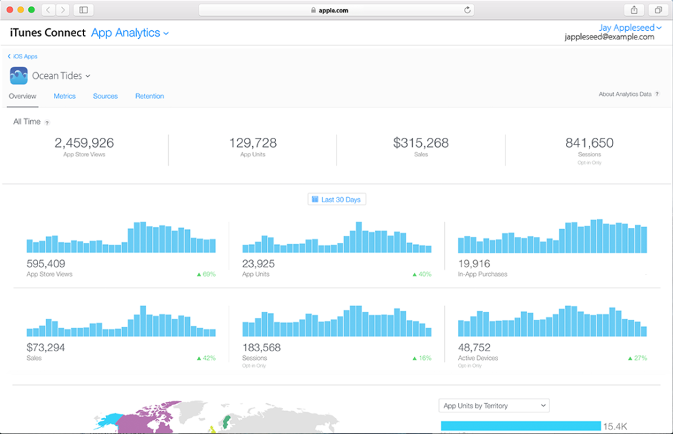
Task: Switch to the Retention tab
Action: click(149, 96)
